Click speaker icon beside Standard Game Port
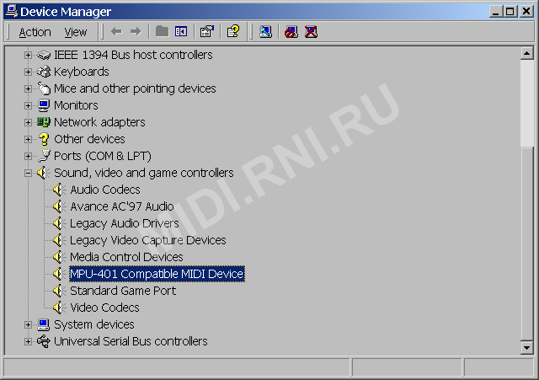539x380 pixels. pyautogui.click(x=60, y=291)
